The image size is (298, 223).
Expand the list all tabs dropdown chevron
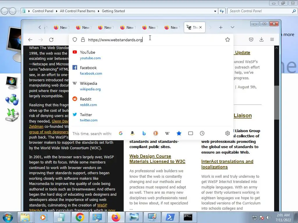[x=233, y=27]
